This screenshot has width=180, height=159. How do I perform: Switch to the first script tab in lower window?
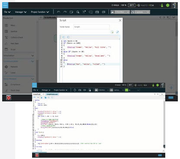[37, 94]
